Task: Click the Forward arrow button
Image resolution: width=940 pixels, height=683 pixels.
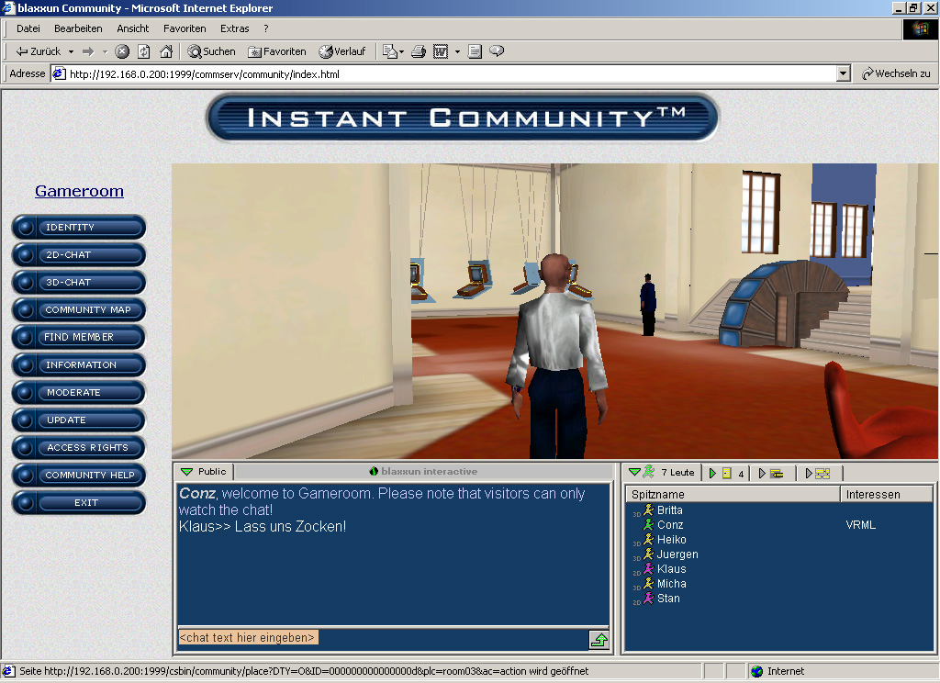Action: 88,51
